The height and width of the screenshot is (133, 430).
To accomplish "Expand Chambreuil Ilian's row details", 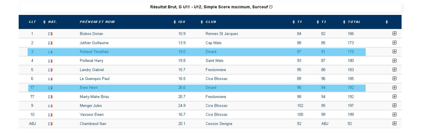I will 394,123.
